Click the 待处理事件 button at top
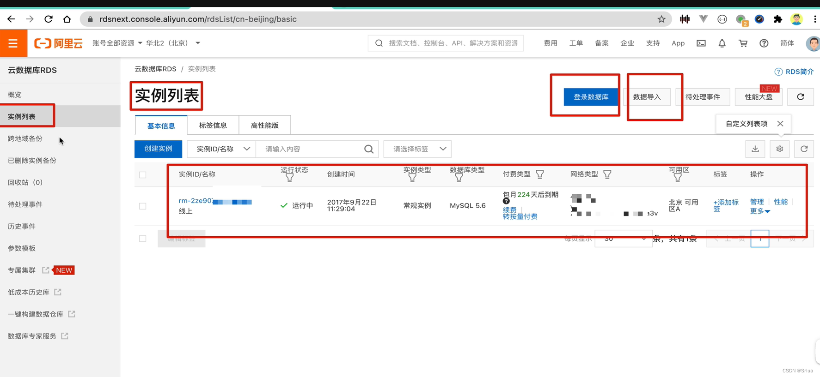Viewport: 820px width, 377px height. click(x=703, y=97)
